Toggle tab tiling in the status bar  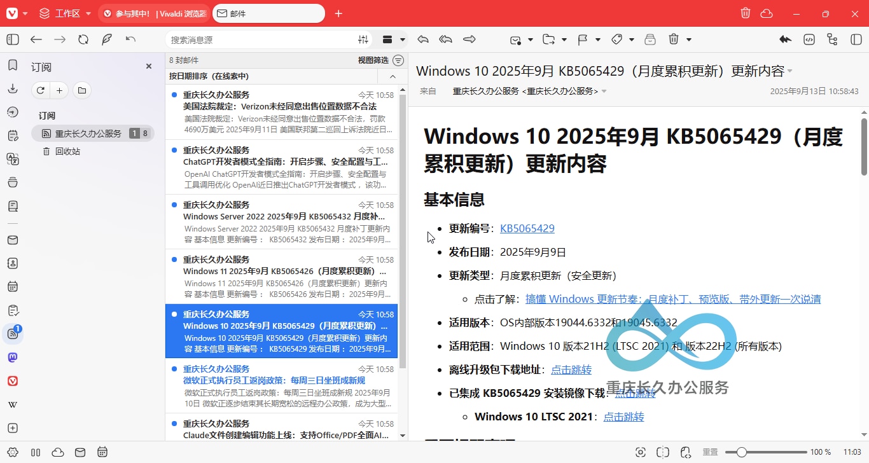[x=663, y=452]
